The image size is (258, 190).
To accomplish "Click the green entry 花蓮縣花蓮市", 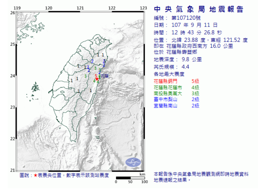I will (x=168, y=88).
